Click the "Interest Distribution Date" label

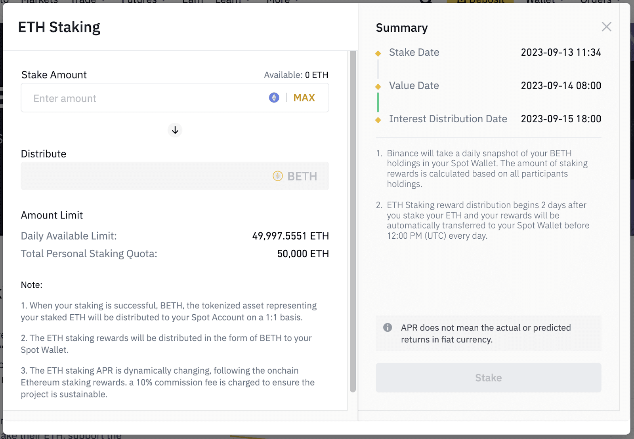coord(448,119)
